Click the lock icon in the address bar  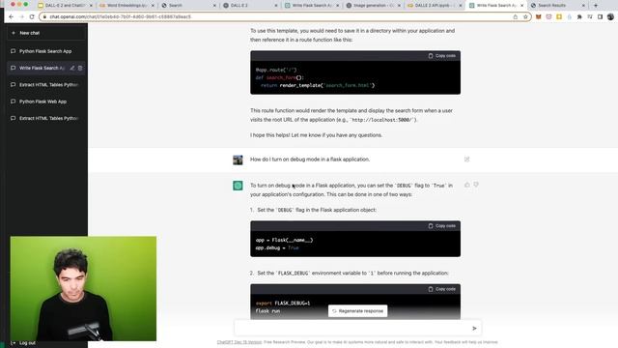(x=44, y=17)
